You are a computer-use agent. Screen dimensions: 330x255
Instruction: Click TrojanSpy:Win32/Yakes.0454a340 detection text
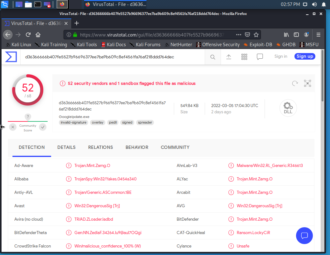pos(105,179)
